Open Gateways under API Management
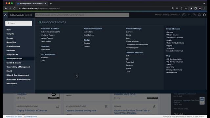The image size is (210, 118). (45, 58)
